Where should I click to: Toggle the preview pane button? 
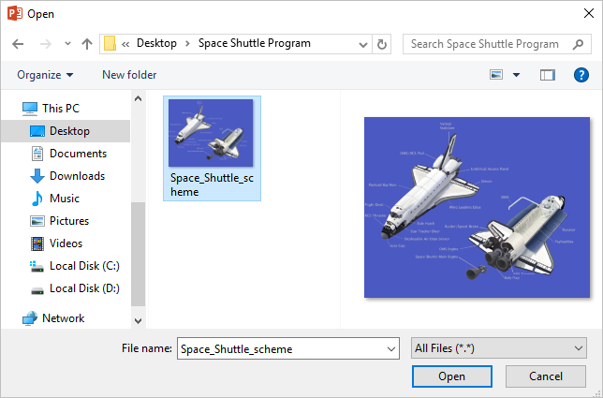(x=548, y=75)
